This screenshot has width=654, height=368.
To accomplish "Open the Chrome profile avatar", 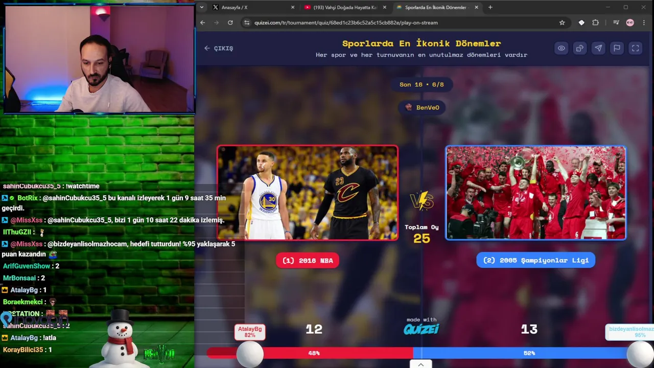I will click(x=630, y=22).
